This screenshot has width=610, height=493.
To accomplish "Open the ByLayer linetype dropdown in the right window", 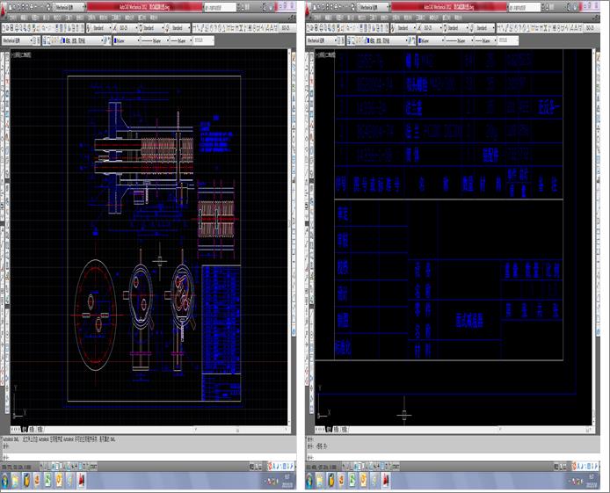I will [460, 40].
